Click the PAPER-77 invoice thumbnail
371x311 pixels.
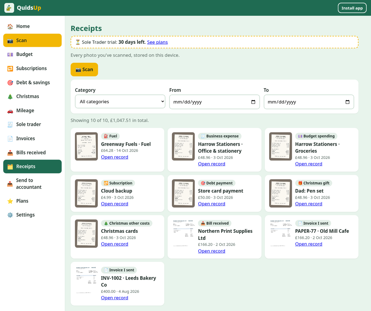(280, 234)
